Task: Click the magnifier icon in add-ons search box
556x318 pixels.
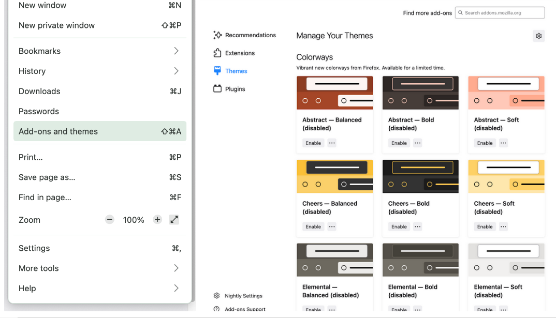Action: [x=461, y=13]
